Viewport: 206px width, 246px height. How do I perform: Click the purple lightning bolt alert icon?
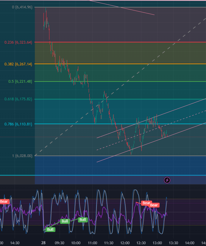pos(167,180)
